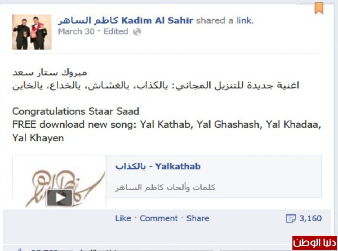This screenshot has width=338, height=251.
Task: Click the globe public audience icon
Action: pyautogui.click(x=137, y=32)
